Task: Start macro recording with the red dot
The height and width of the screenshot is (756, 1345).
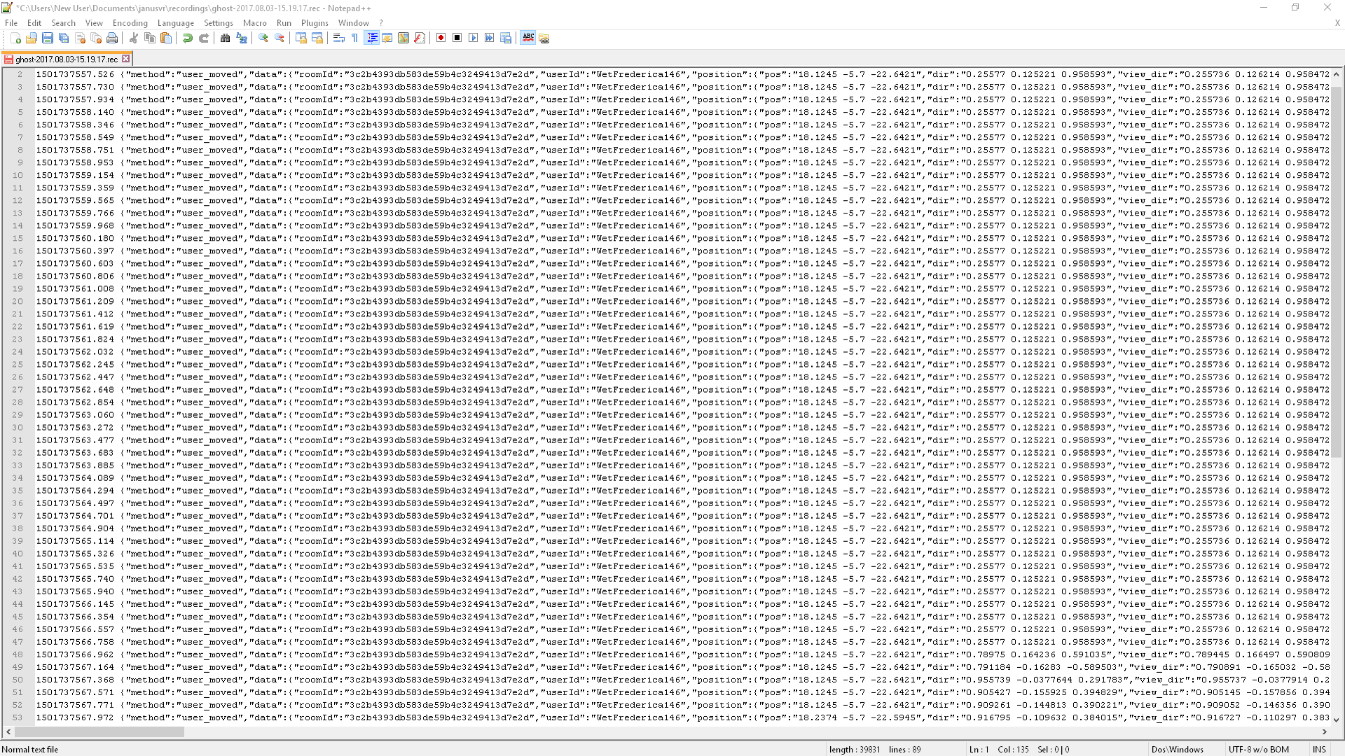Action: (441, 38)
